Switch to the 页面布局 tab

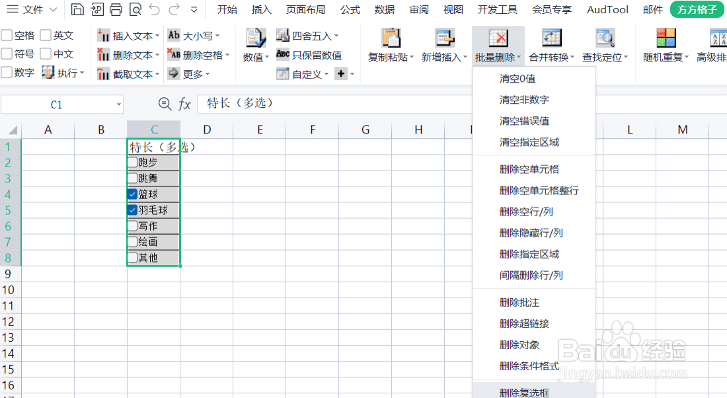click(305, 10)
